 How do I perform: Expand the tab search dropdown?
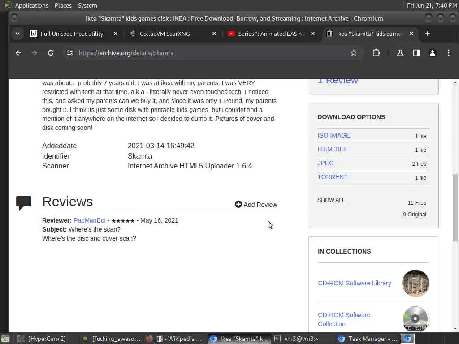coord(17,34)
